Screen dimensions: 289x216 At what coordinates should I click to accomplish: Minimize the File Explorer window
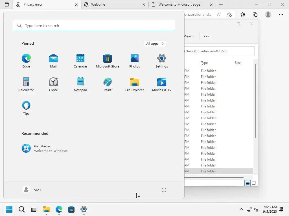[226, 24]
